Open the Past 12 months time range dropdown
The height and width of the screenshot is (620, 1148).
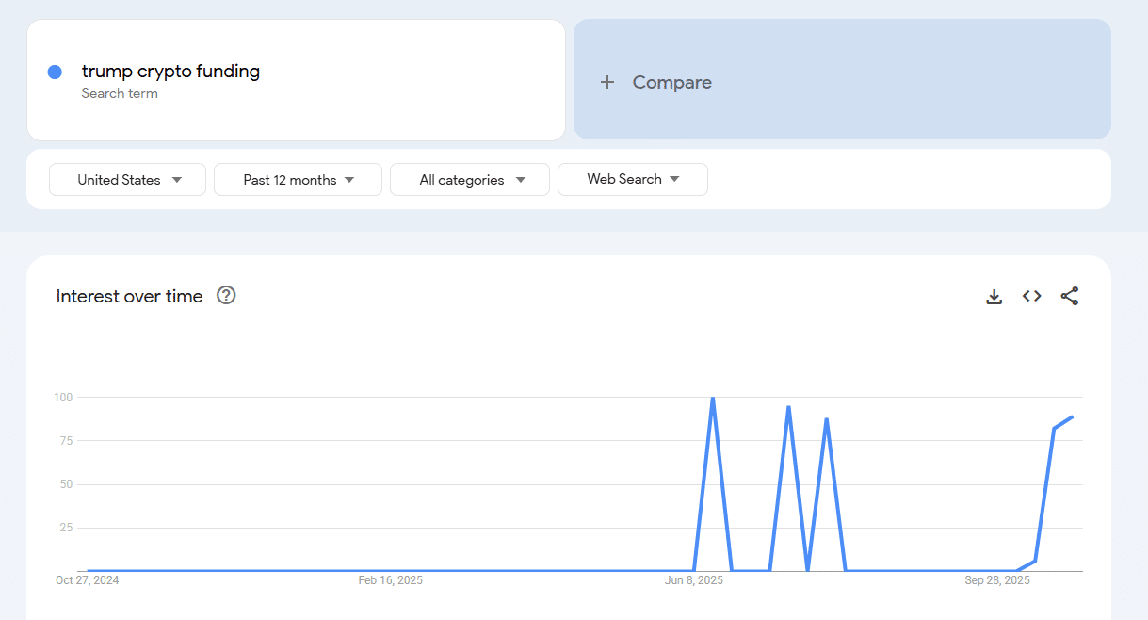(298, 179)
